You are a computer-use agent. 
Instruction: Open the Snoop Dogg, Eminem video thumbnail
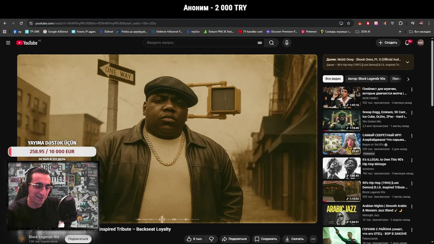pyautogui.click(x=342, y=120)
